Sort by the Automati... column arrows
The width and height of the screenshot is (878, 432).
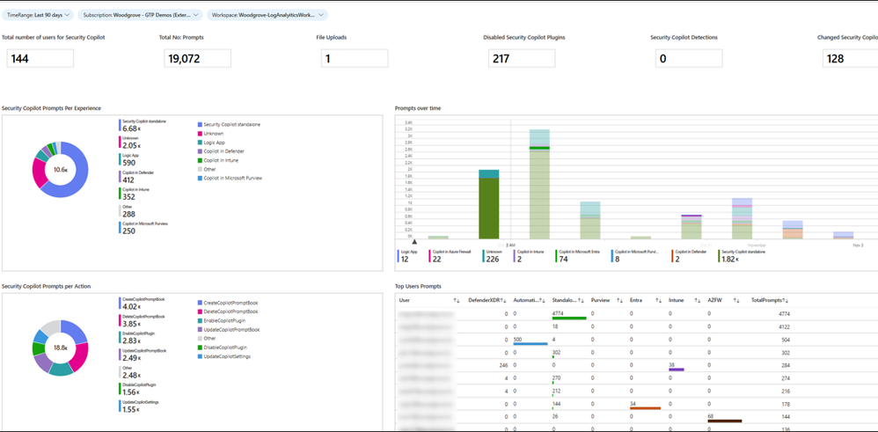(542, 301)
